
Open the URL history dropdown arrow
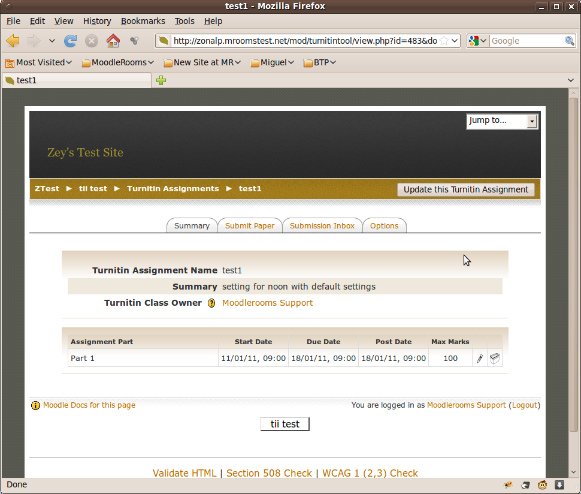(455, 41)
